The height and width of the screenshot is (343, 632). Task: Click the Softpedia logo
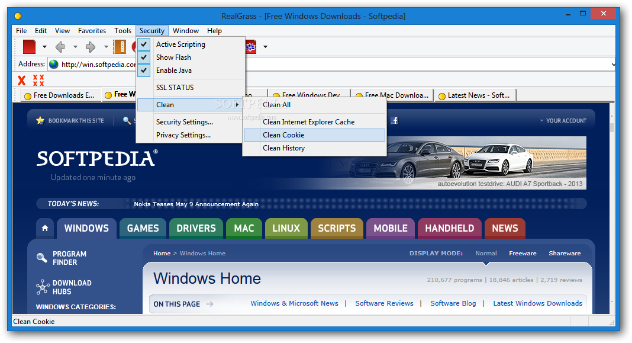point(97,159)
